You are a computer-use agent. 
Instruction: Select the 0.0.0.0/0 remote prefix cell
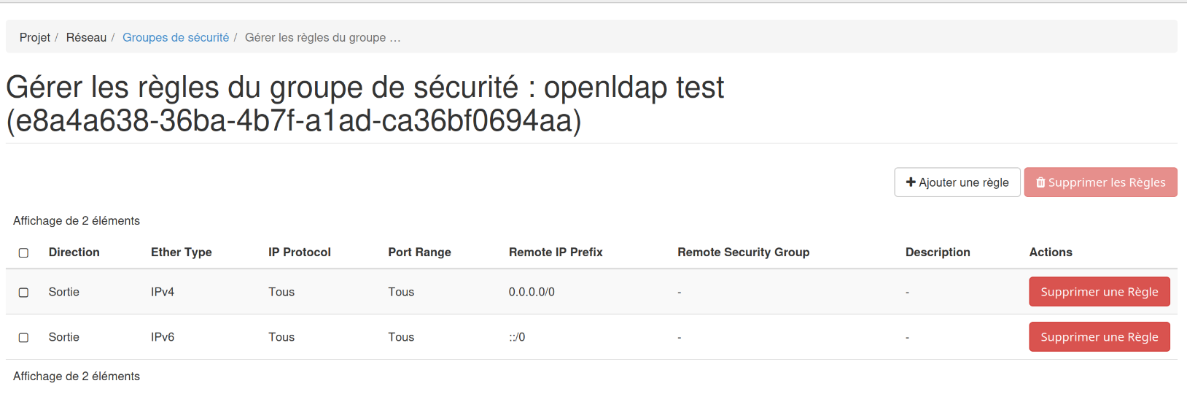click(532, 292)
